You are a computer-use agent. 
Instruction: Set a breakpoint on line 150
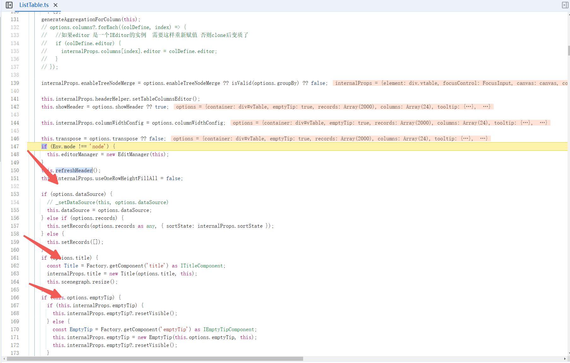15,170
